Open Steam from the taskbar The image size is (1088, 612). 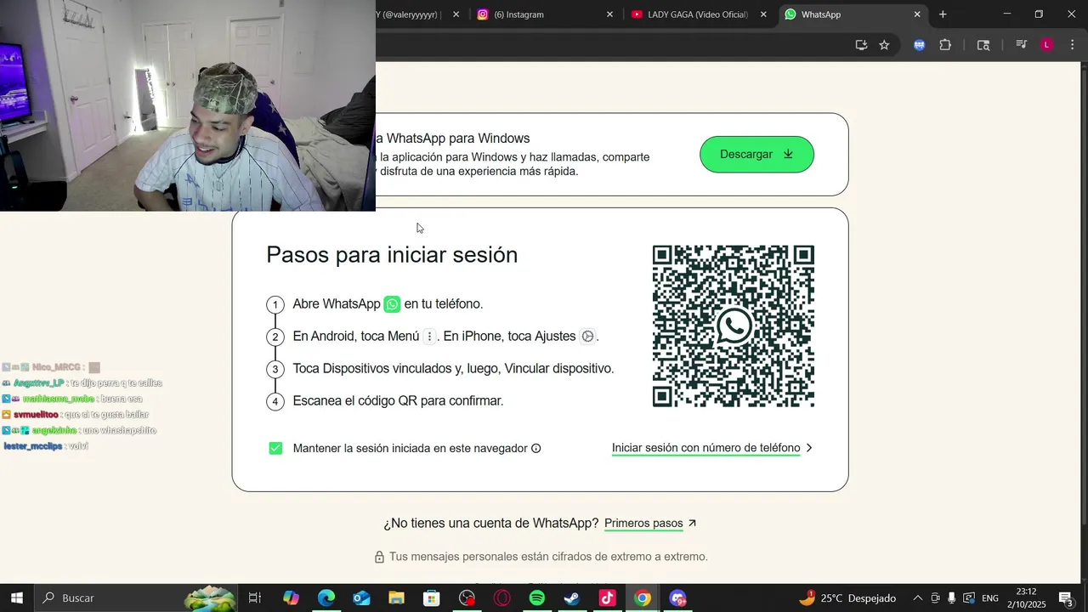coord(572,598)
